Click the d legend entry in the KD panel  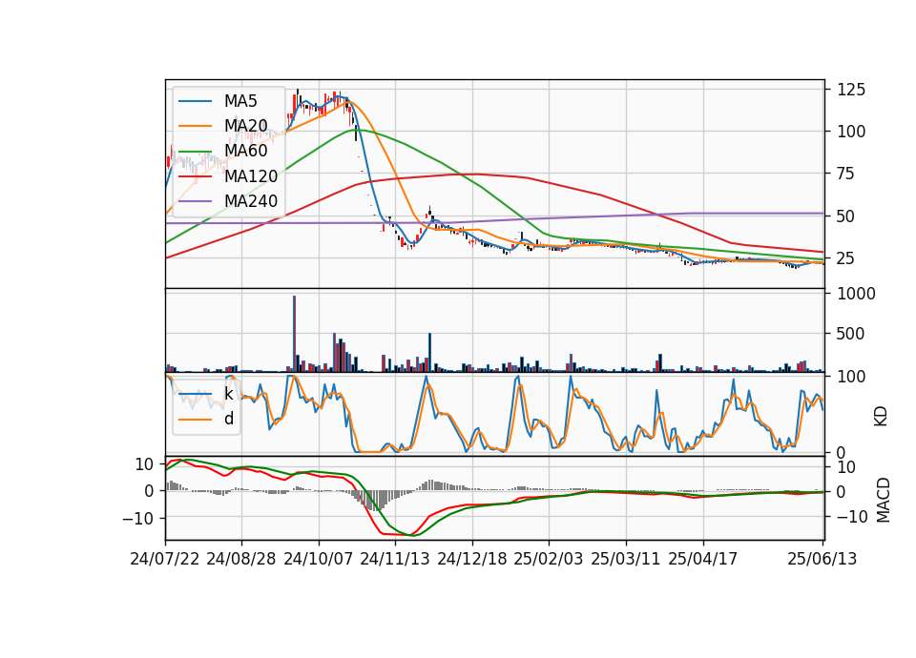229,419
